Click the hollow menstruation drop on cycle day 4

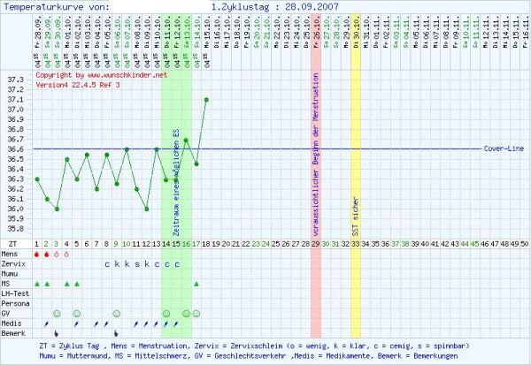coord(66,253)
